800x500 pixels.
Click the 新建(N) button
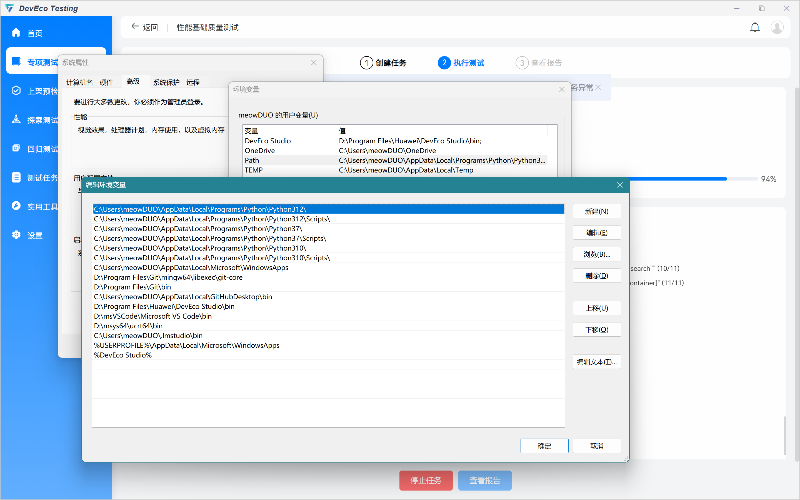coord(596,211)
